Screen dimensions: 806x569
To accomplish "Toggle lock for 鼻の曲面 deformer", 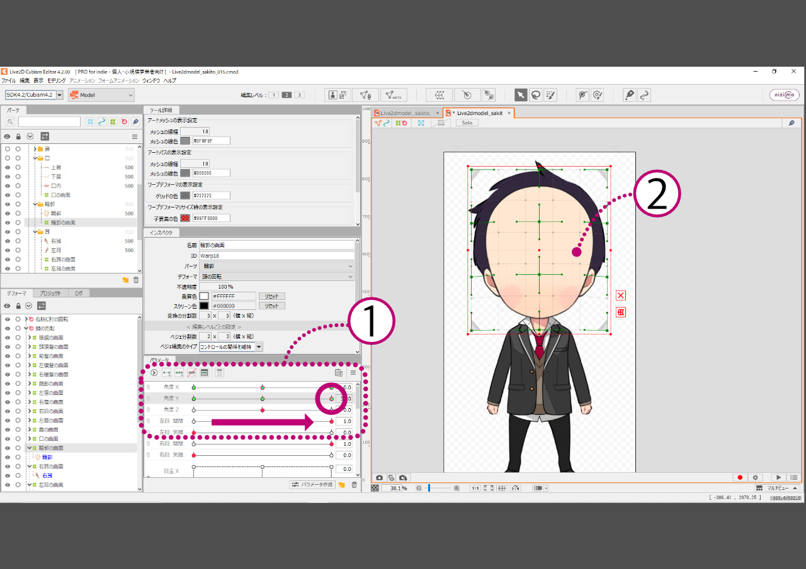I will [x=18, y=429].
